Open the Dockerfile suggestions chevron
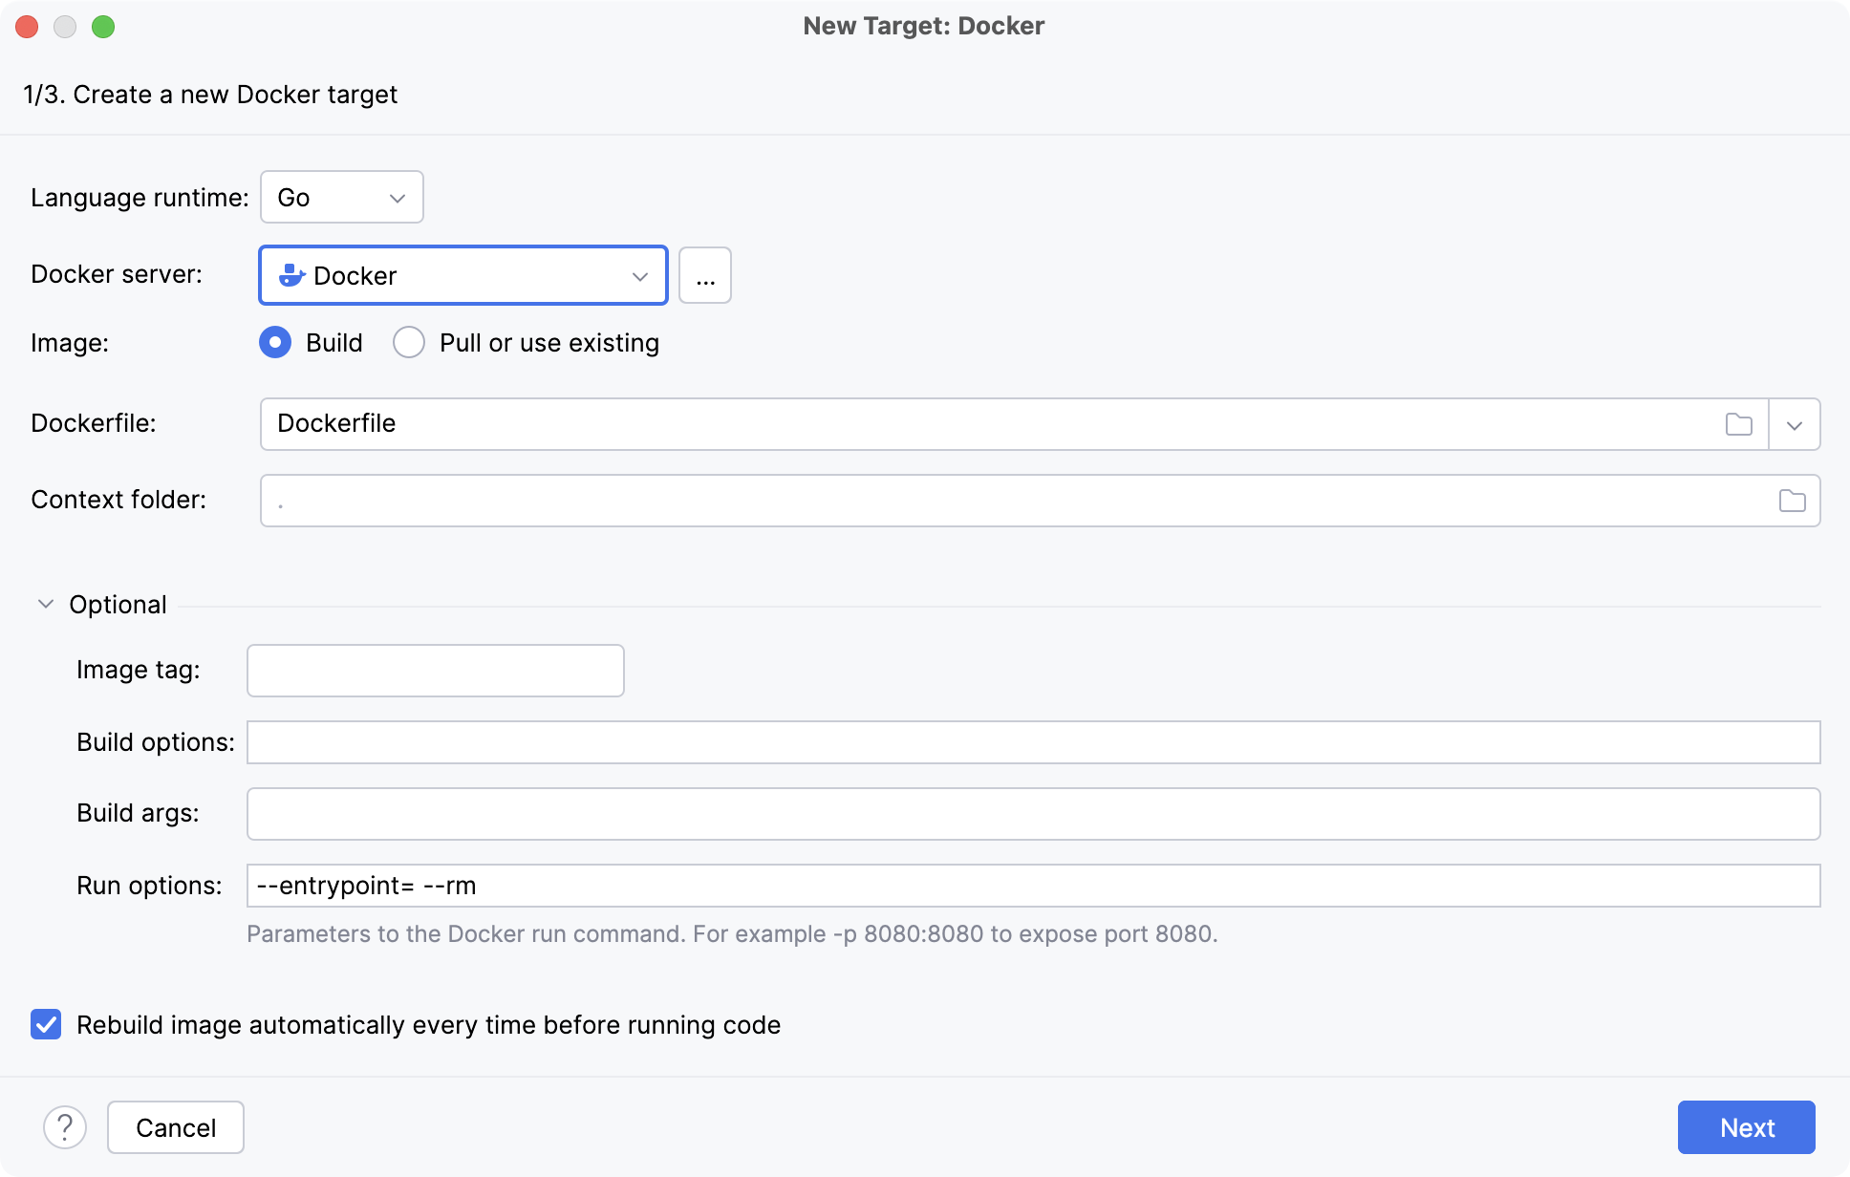 1795,424
